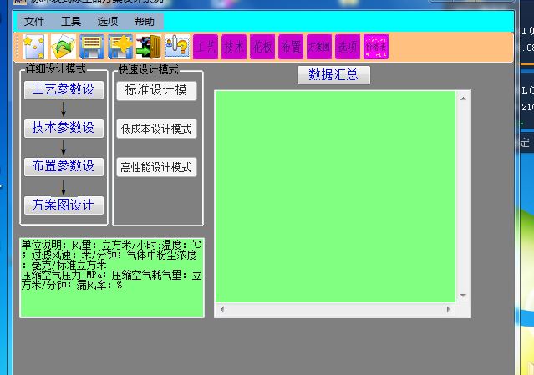534x375 pixels.
Task: Open help via the question mark icon
Action: pyautogui.click(x=177, y=47)
